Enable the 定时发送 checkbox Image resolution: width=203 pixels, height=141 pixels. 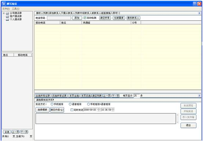(72, 110)
